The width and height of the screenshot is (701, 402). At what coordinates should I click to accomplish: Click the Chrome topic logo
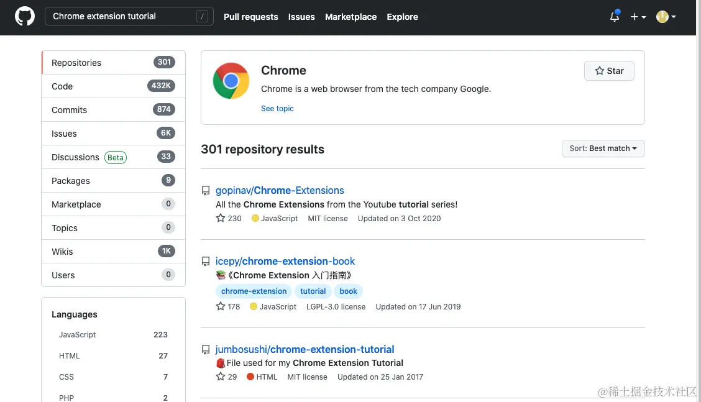coord(231,81)
